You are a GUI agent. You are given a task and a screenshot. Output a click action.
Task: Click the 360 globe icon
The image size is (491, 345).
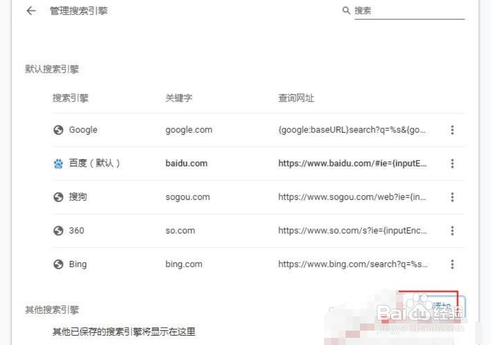point(58,230)
